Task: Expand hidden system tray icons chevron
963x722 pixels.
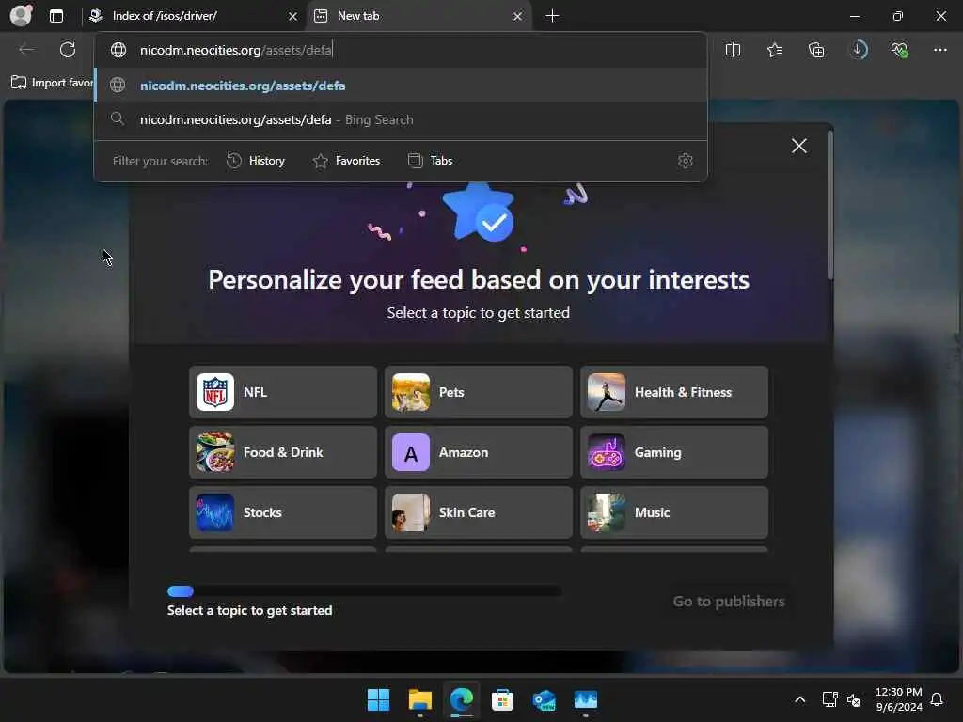Action: click(x=799, y=699)
